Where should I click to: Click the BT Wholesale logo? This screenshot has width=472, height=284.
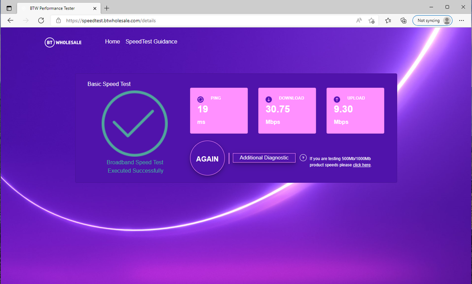[x=63, y=43]
